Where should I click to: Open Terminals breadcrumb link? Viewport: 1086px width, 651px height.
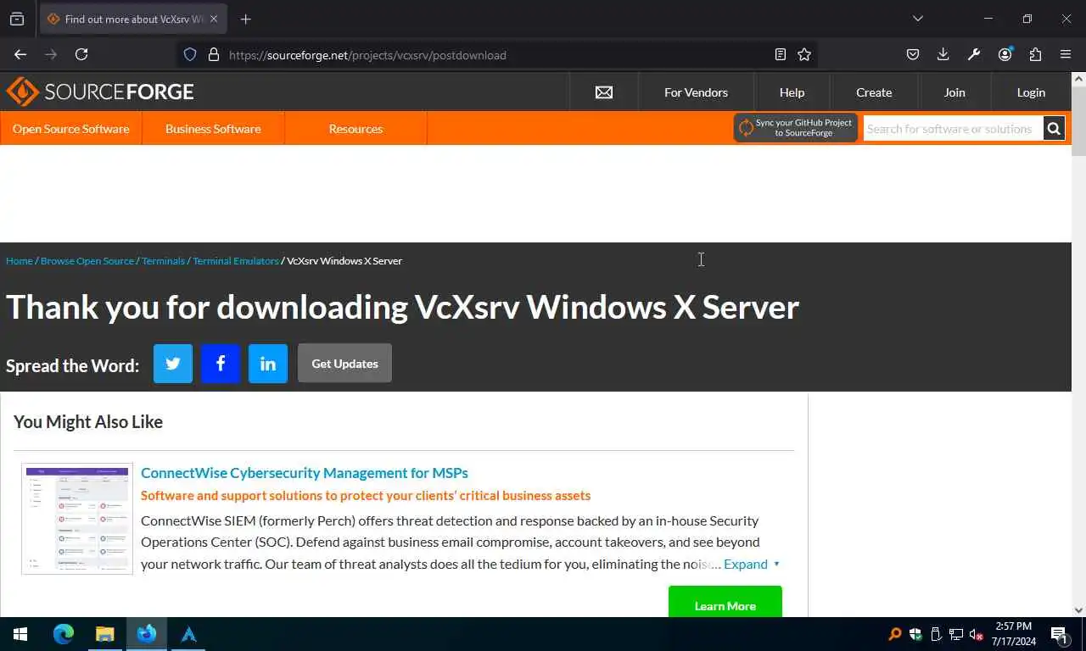163,261
